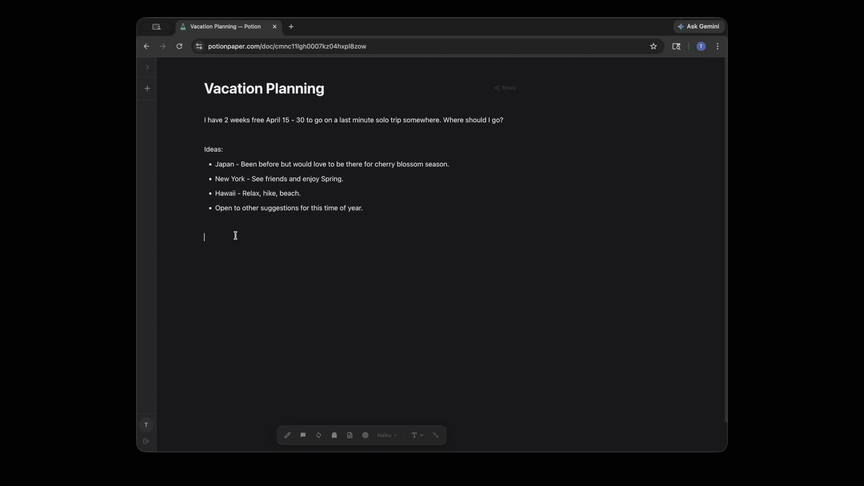Image resolution: width=864 pixels, height=486 pixels.
Task: Open the text style T dropdown
Action: click(417, 435)
